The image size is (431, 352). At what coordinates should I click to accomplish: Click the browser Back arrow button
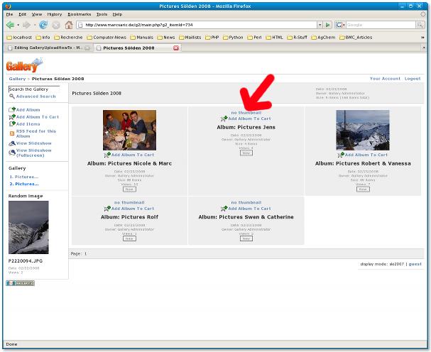coord(11,25)
